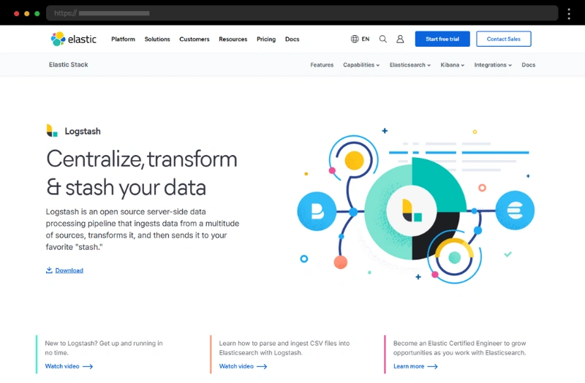Click the Logstash logo icon beside the title
This screenshot has width=585, height=383.
[x=52, y=131]
